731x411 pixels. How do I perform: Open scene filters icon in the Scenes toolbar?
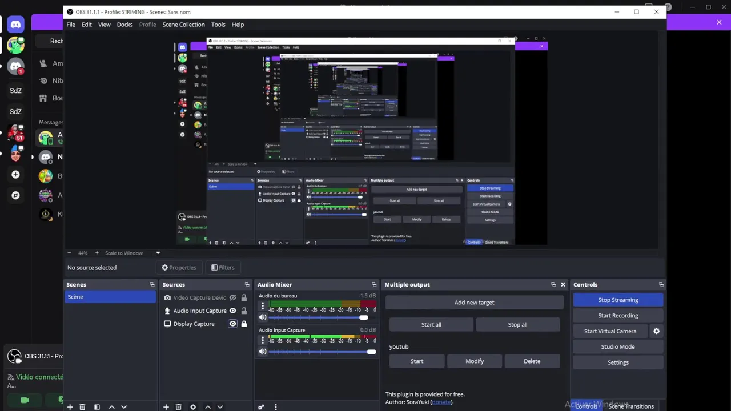[x=97, y=407]
